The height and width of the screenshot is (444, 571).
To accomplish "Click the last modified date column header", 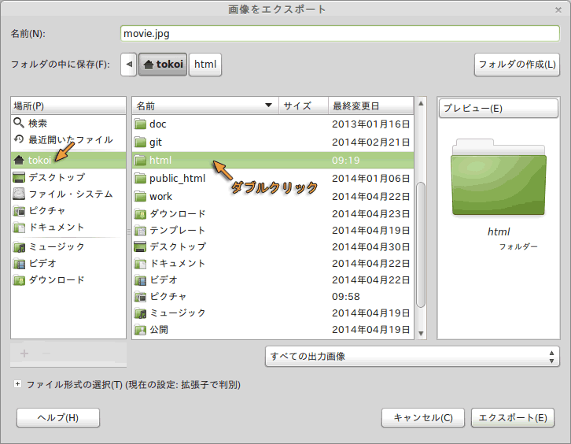I will click(x=370, y=105).
